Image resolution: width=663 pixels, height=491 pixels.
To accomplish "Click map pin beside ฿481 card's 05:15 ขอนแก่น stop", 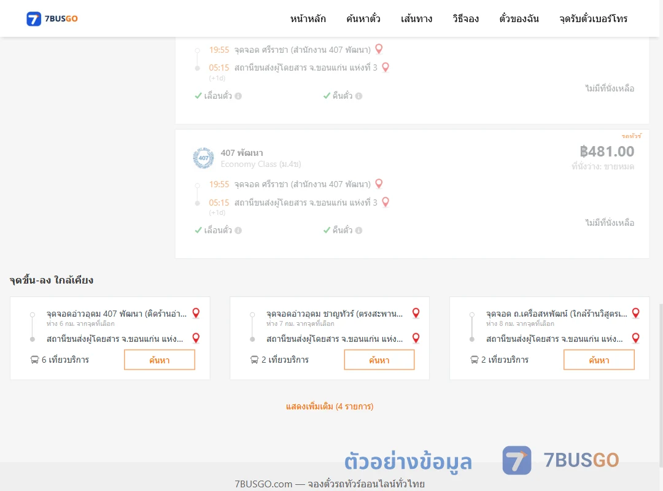I will tap(385, 202).
